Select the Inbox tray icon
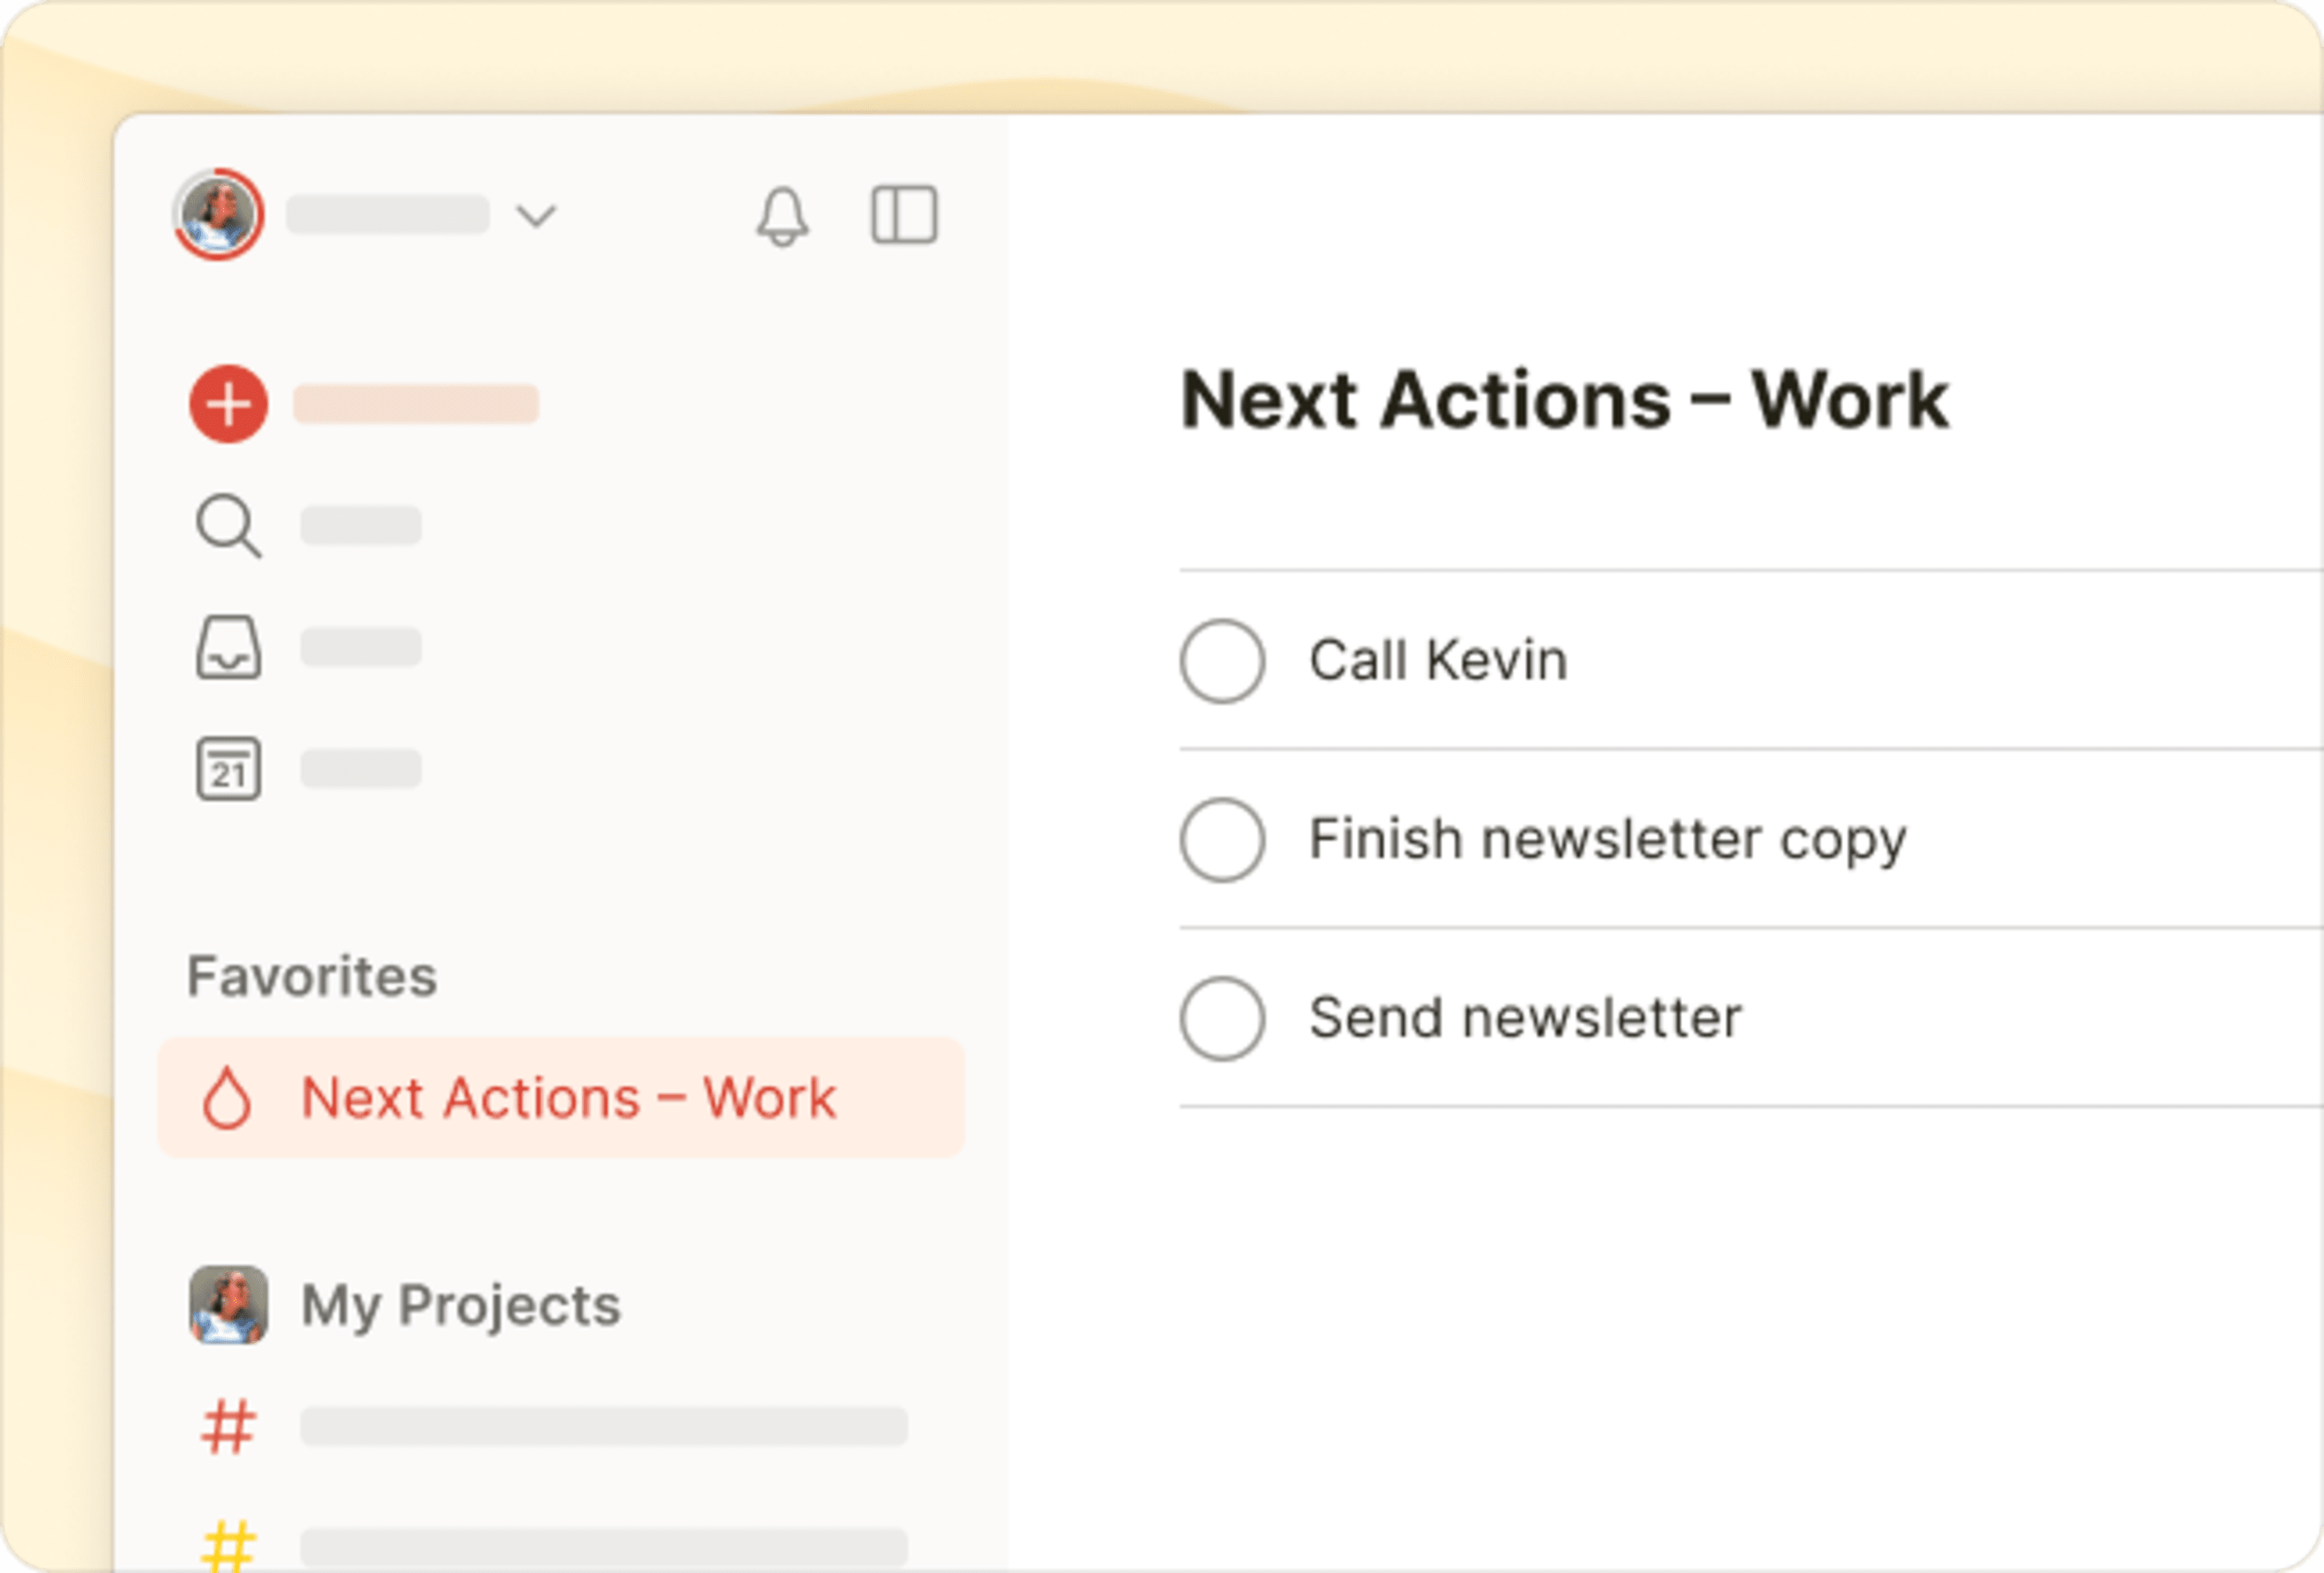This screenshot has width=2324, height=1573. [228, 648]
